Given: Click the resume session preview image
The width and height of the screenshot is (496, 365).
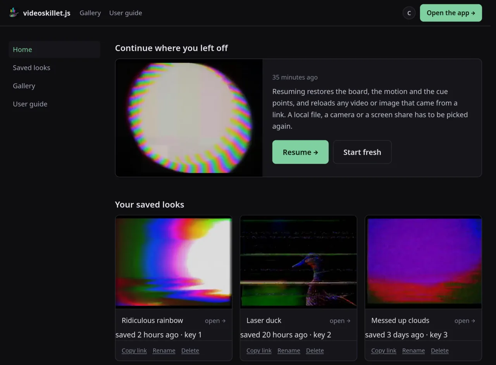Looking at the screenshot, I should click(x=189, y=118).
